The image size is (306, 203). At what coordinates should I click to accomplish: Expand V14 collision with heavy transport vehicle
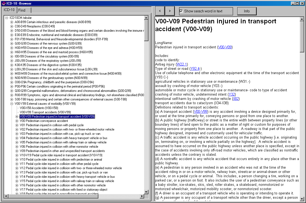(x=17, y=177)
